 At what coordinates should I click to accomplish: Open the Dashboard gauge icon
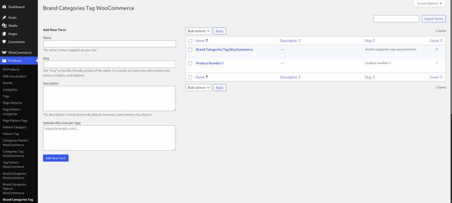point(4,7)
